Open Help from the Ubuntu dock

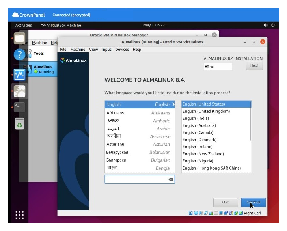(x=20, y=54)
